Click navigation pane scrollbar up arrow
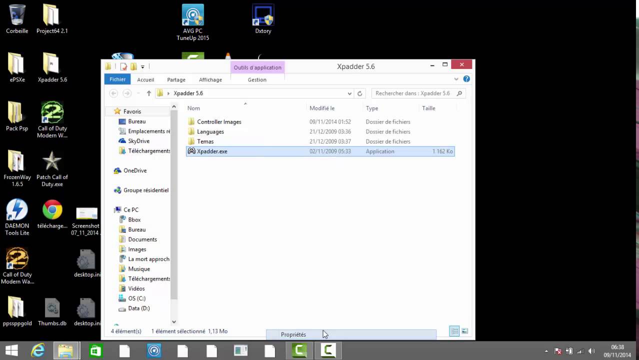639x360 pixels. pos(174,106)
